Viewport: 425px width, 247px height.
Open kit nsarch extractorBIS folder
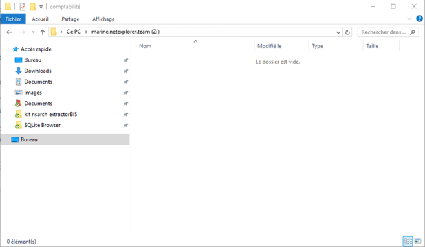pos(51,114)
